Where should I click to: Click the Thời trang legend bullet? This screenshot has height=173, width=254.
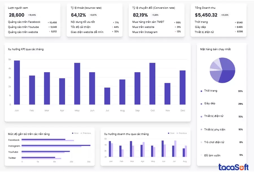click(x=201, y=91)
